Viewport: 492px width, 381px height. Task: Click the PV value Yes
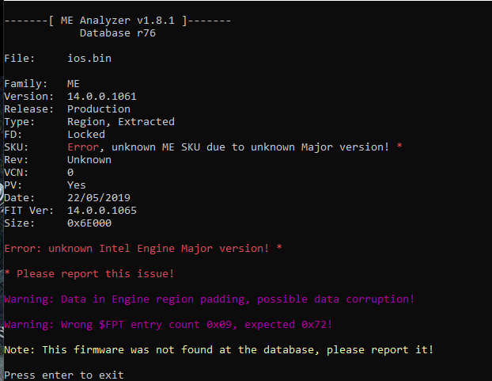point(77,185)
